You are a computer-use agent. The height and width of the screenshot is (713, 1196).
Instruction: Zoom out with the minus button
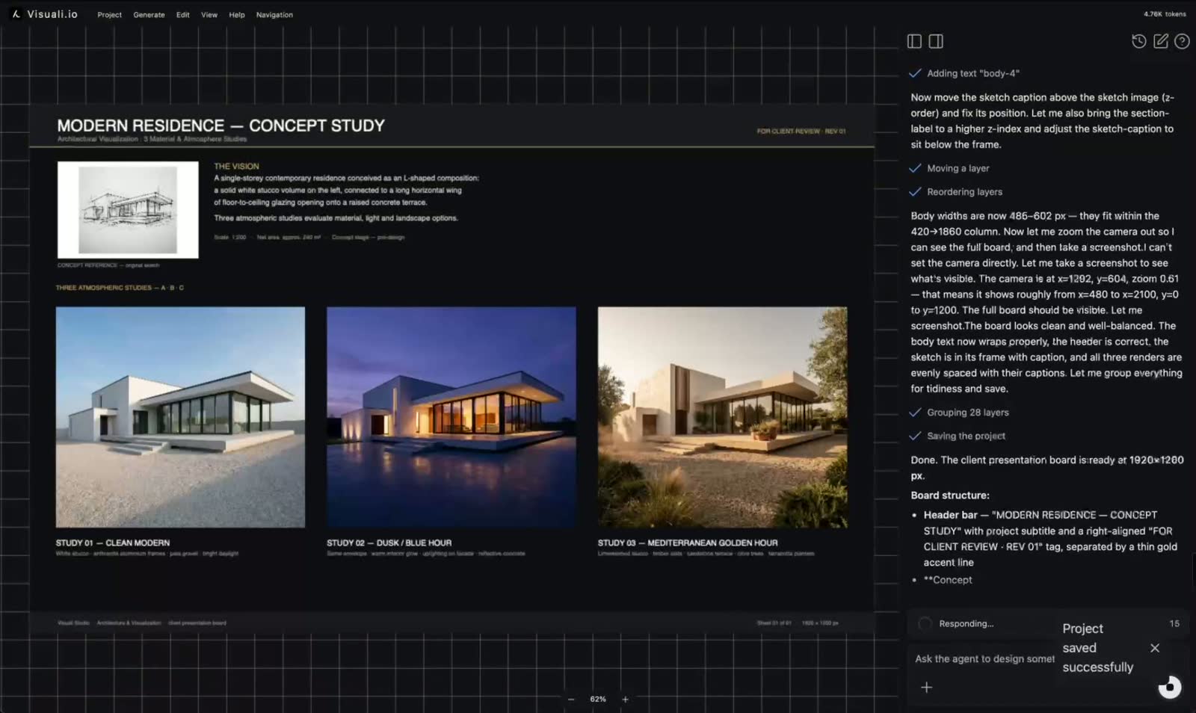click(x=571, y=700)
